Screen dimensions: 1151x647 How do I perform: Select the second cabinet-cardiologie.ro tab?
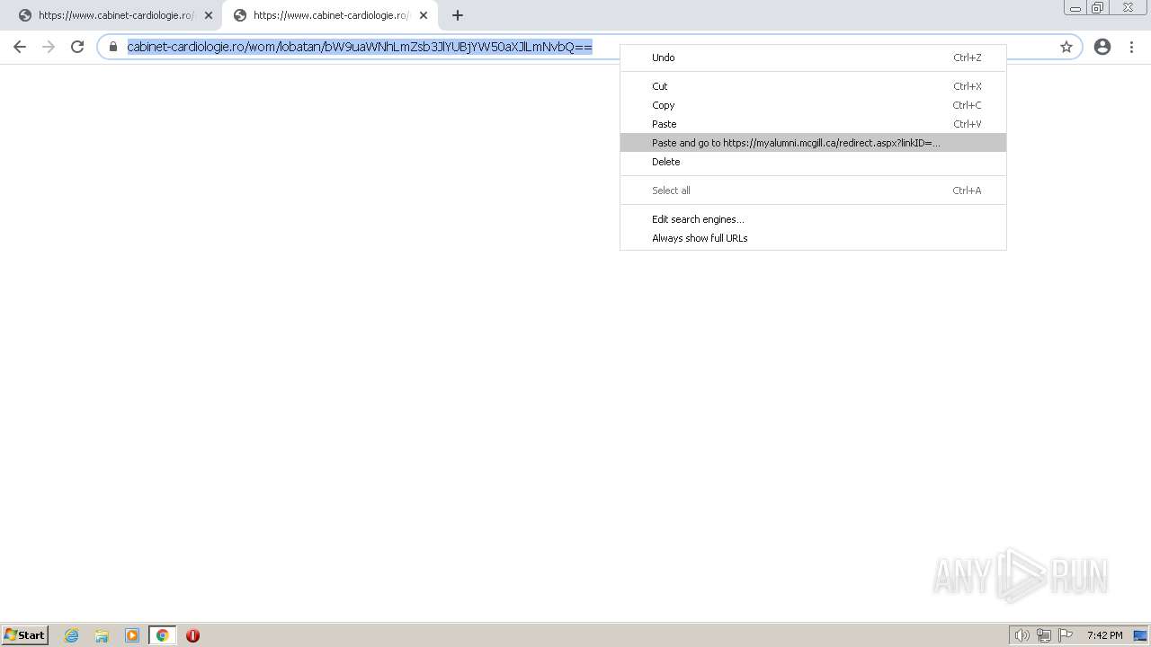pyautogui.click(x=330, y=15)
